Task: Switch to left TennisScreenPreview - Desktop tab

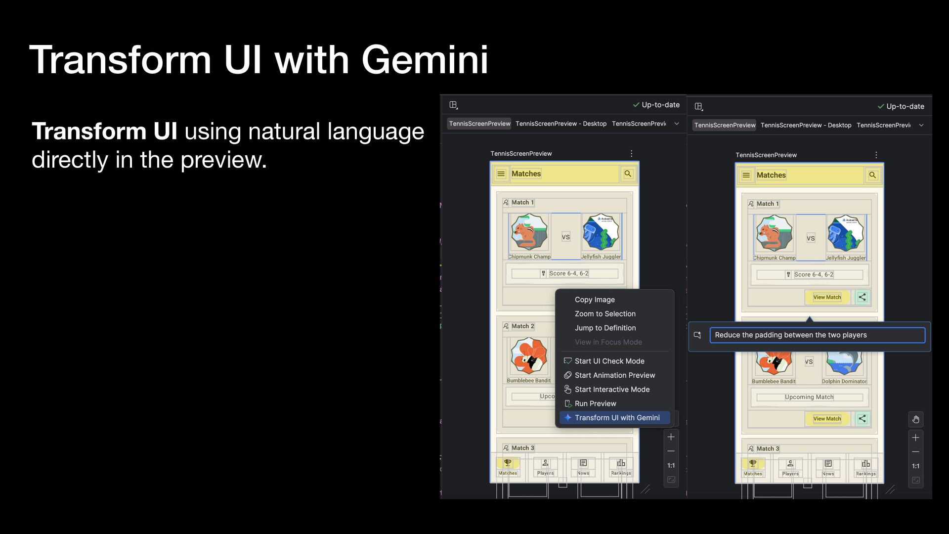Action: coord(561,124)
